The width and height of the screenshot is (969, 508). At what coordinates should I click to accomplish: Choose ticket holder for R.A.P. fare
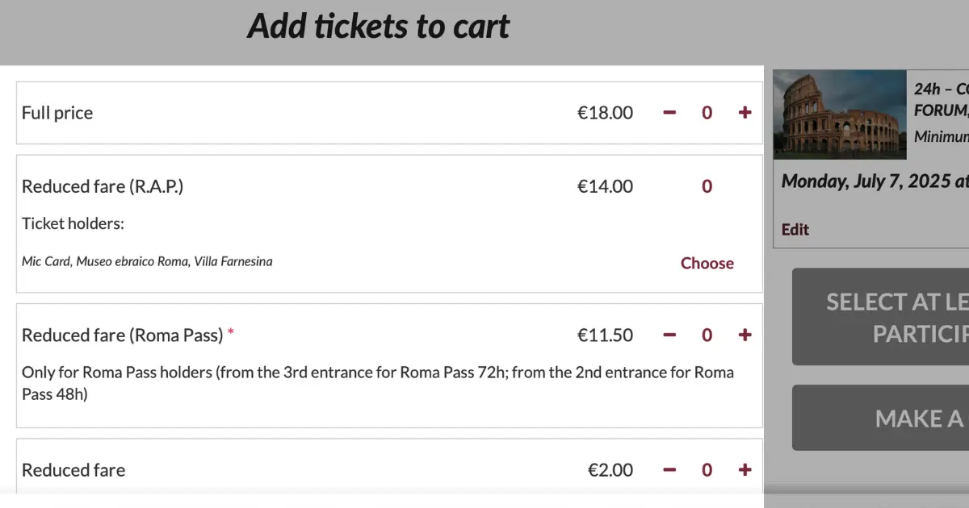[x=707, y=263]
